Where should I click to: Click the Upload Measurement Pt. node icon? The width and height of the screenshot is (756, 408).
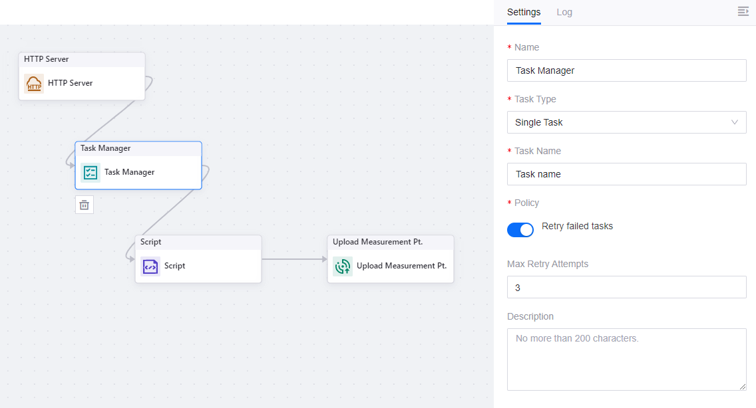(343, 266)
